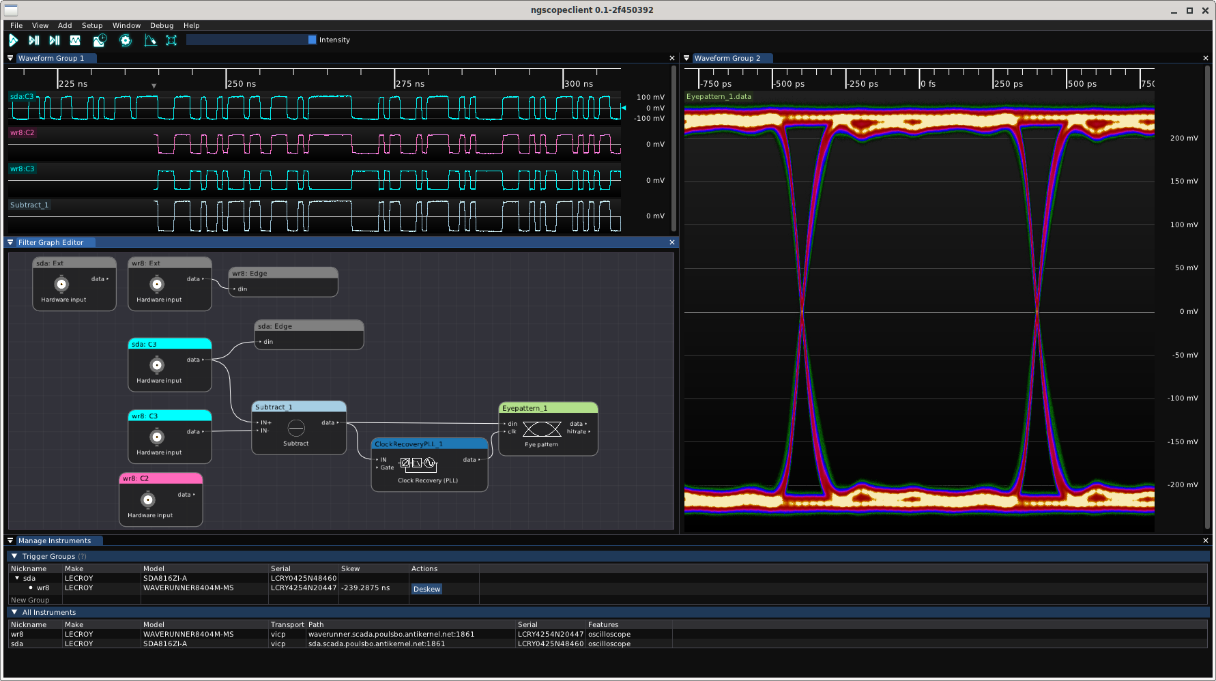Screen dimensions: 1216x681
Task: Click the clear persistence eraser icon
Action: pos(150,40)
